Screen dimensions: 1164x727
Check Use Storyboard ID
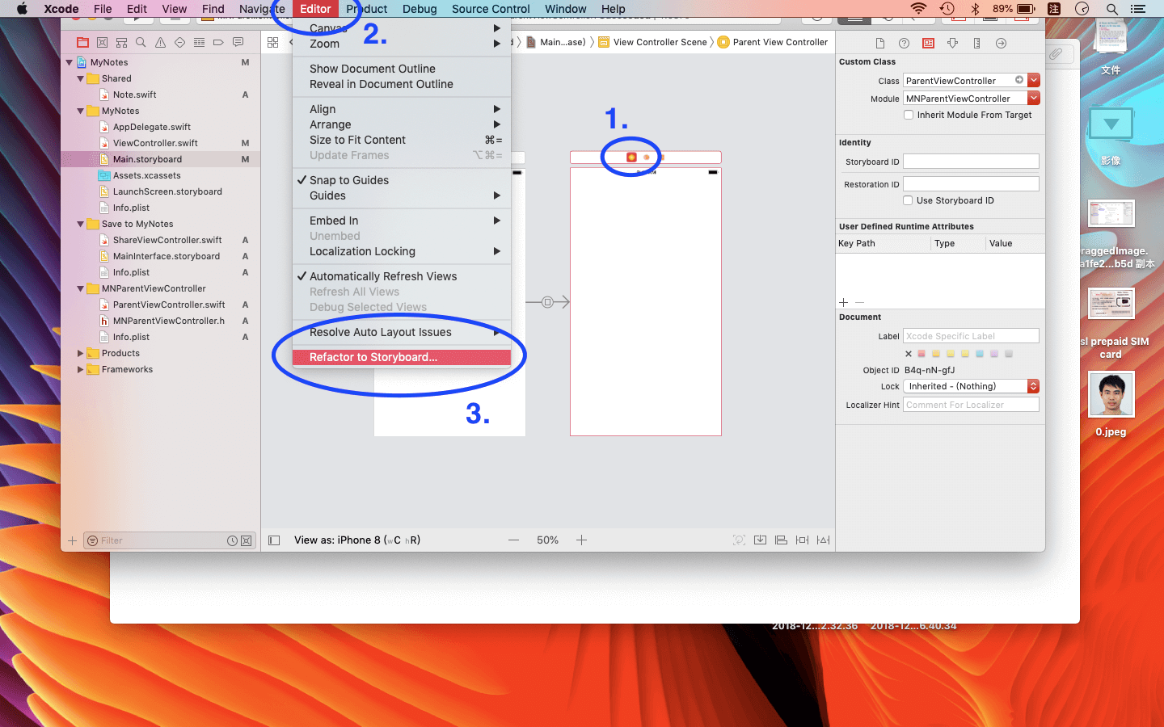point(909,200)
